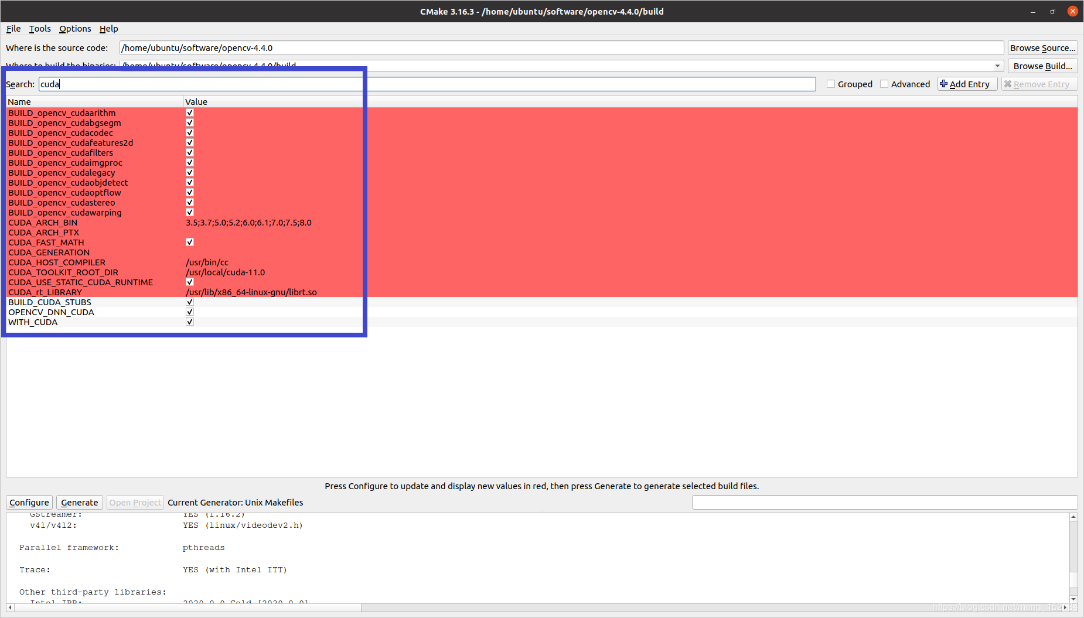Toggle OPENCV_DNN_CUDA checkbox
Screen dimensions: 1084x618
[190, 312]
